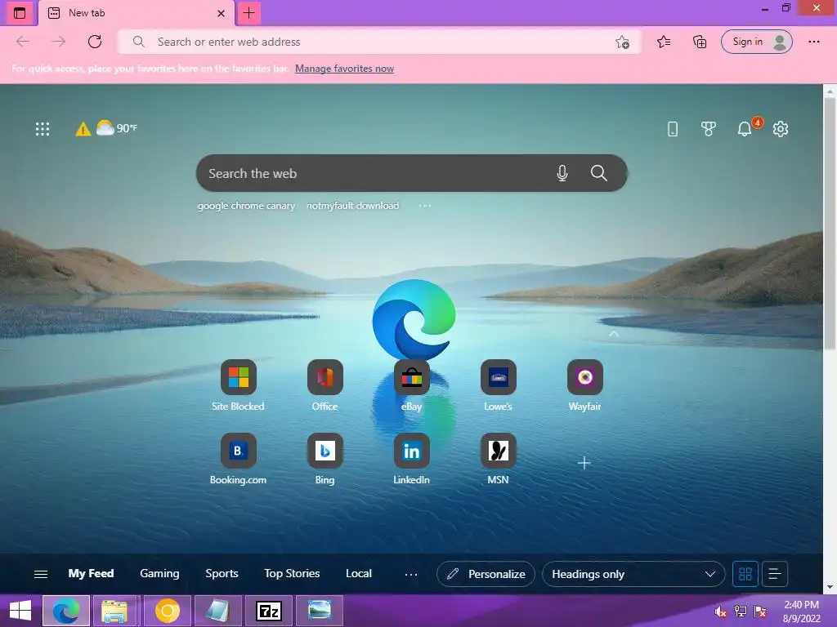Open the Site Blocked quick link
837x627 pixels.
click(x=238, y=386)
